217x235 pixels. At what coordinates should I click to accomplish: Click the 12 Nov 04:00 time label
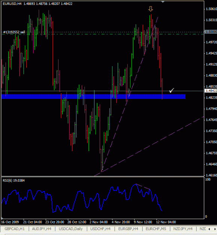(x=166, y=222)
